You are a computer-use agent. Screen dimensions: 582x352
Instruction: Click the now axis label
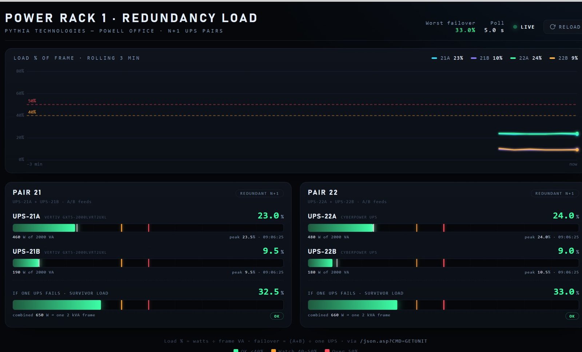pyautogui.click(x=573, y=164)
